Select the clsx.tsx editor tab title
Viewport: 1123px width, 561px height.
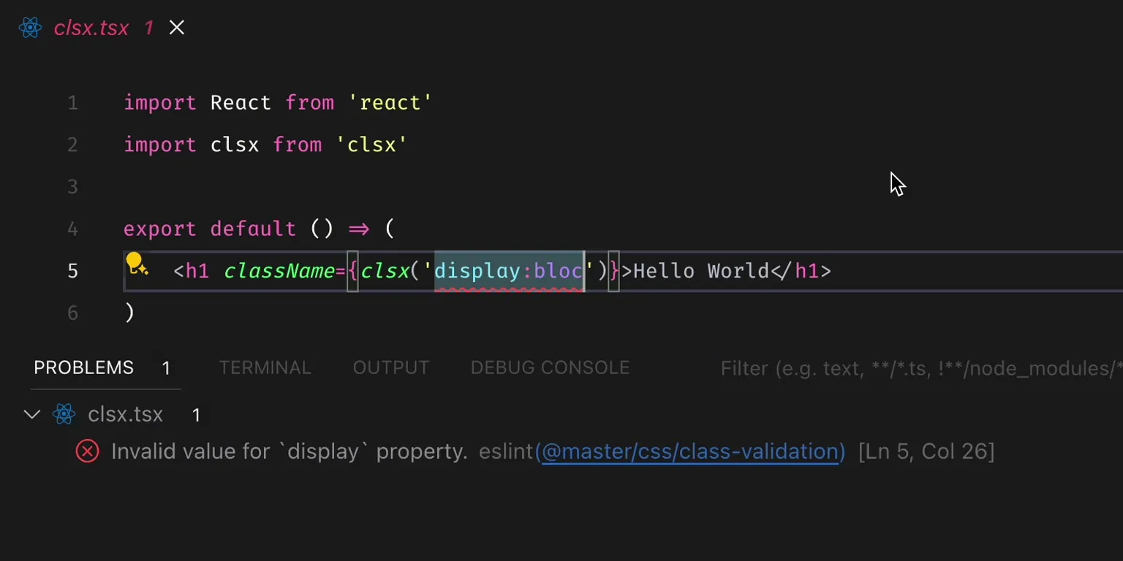(91, 28)
